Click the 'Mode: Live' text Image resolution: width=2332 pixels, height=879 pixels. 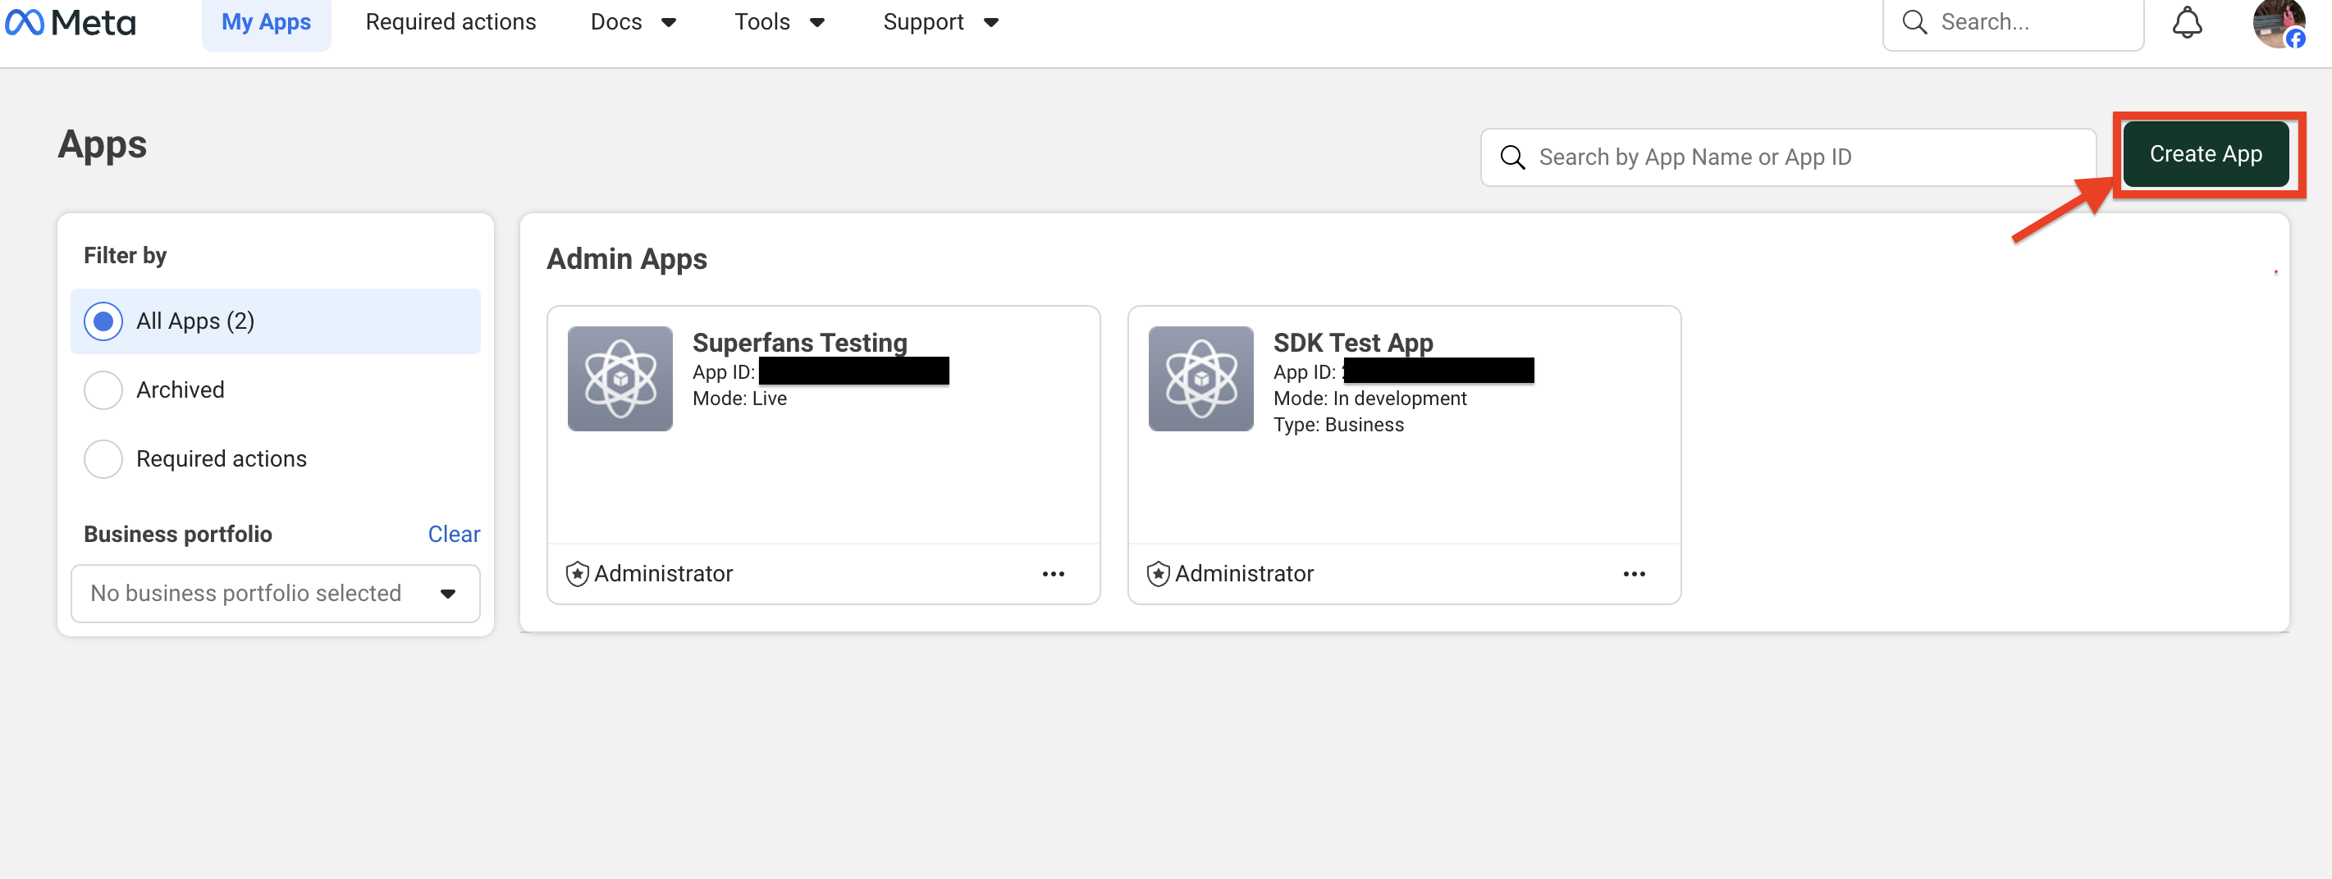[739, 399]
